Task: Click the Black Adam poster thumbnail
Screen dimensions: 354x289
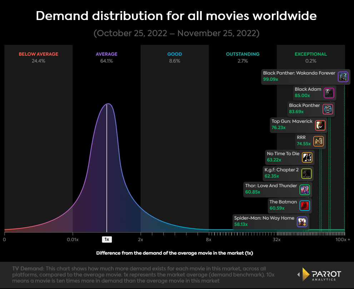Action: click(x=329, y=93)
